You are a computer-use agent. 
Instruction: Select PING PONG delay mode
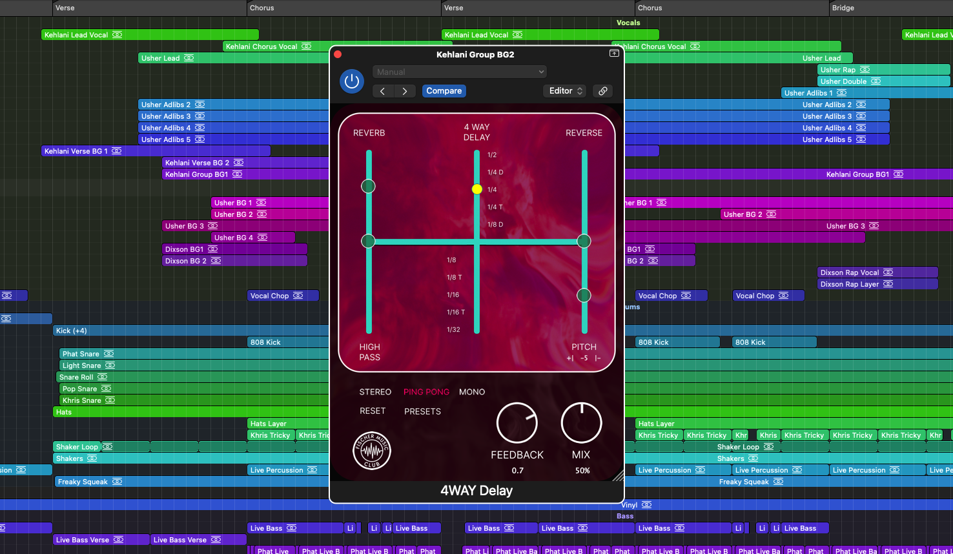point(426,392)
